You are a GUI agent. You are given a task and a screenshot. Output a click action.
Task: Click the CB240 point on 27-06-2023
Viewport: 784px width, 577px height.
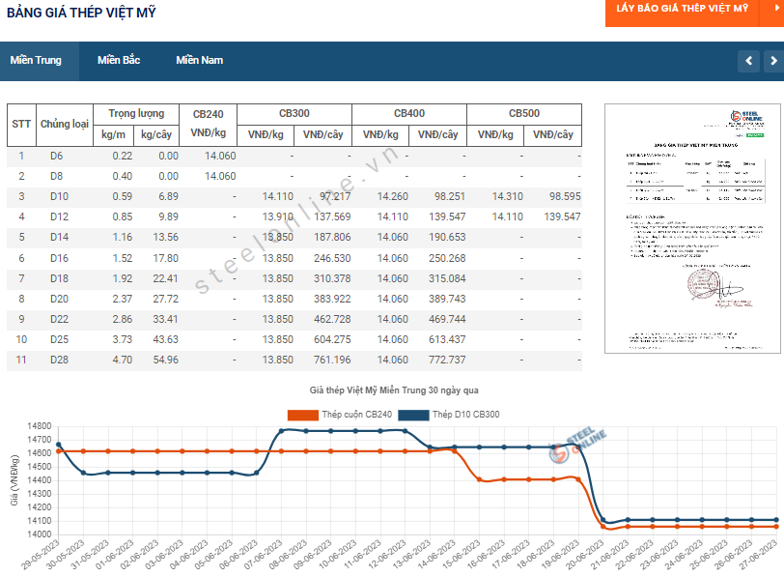pos(776,527)
